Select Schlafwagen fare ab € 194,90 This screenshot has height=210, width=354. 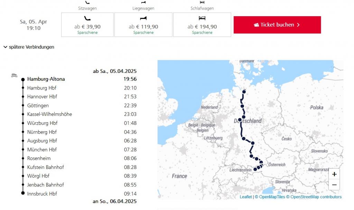pyautogui.click(x=202, y=25)
